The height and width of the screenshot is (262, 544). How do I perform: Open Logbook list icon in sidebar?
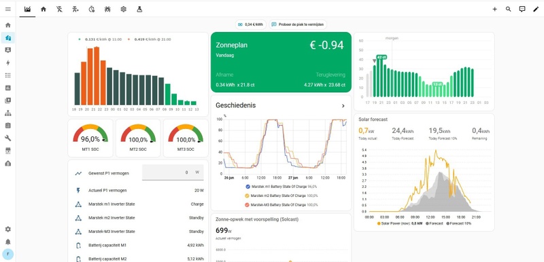coord(8,75)
